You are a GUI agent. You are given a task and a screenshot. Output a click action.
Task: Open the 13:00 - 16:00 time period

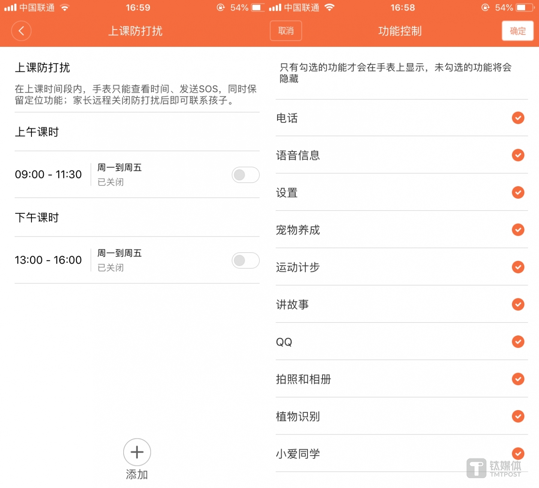pyautogui.click(x=48, y=260)
